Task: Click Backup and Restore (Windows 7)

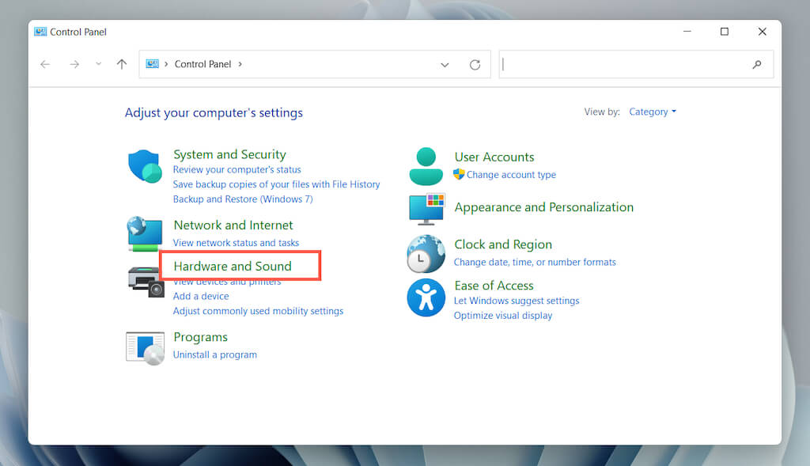Action: tap(243, 199)
